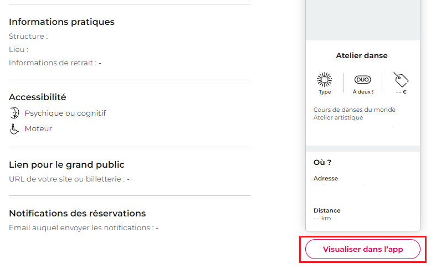This screenshot has width=431, height=269.
Task: Select the Atelier danse title
Action: tap(362, 55)
